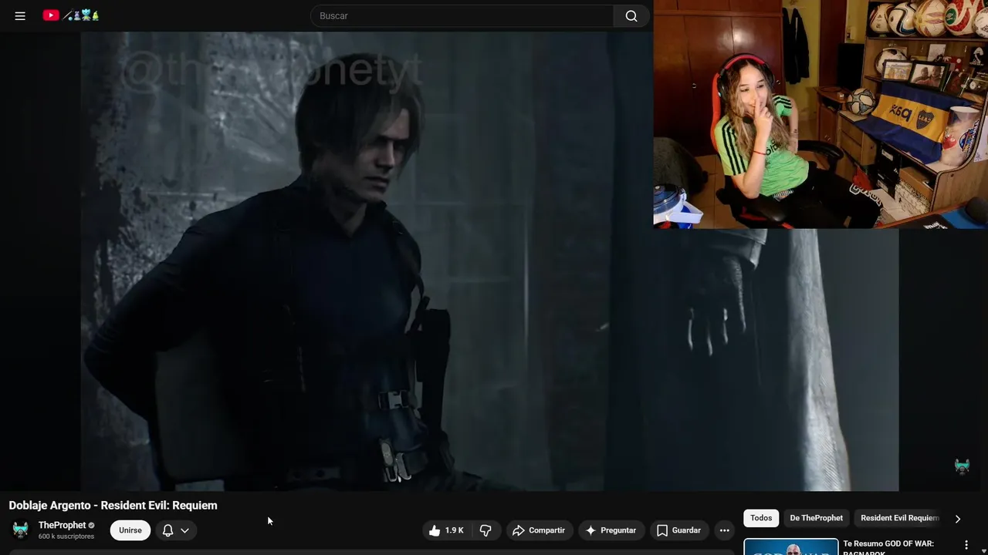
Task: Click the channel watermark icon on video
Action: tap(962, 467)
